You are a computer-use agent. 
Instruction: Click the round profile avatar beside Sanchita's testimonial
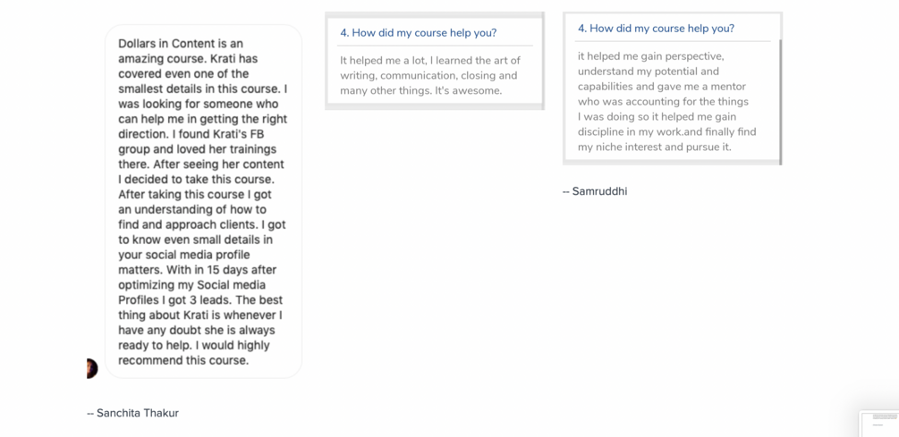point(92,368)
